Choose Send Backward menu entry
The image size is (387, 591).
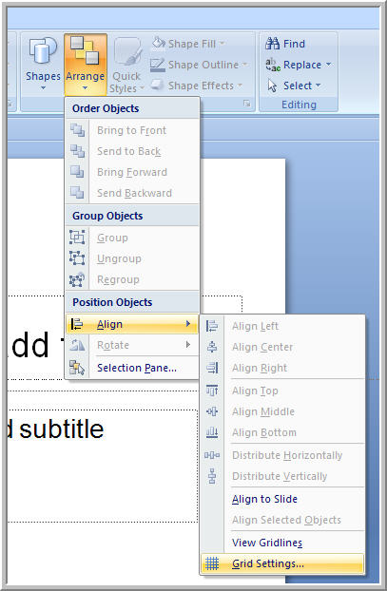pyautogui.click(x=132, y=193)
